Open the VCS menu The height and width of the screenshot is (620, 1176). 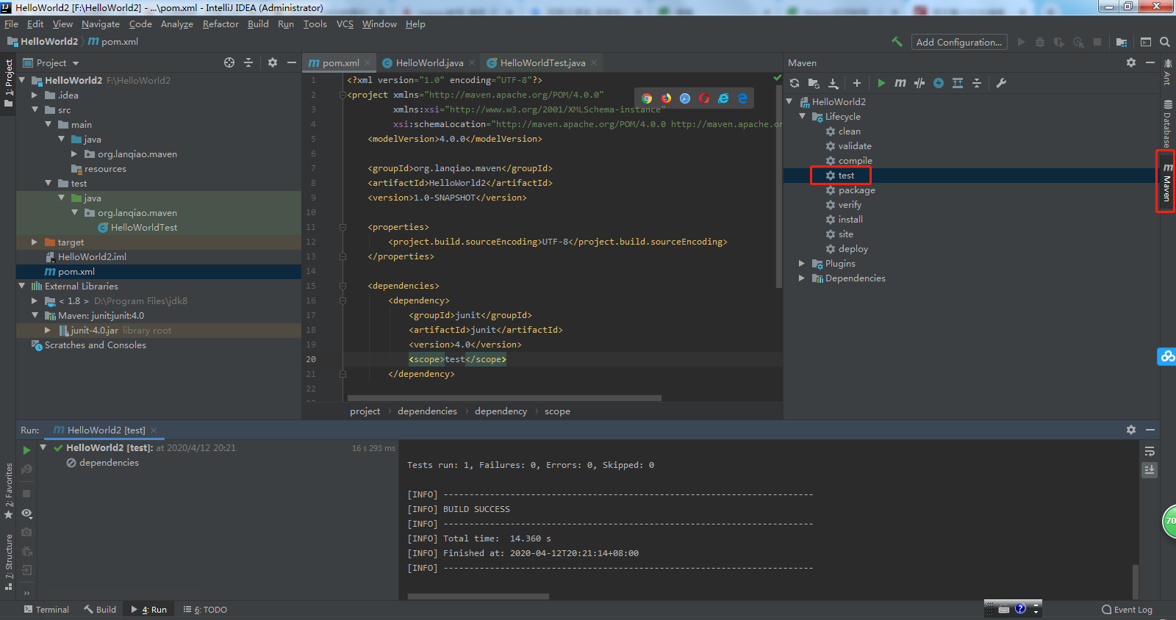[345, 24]
